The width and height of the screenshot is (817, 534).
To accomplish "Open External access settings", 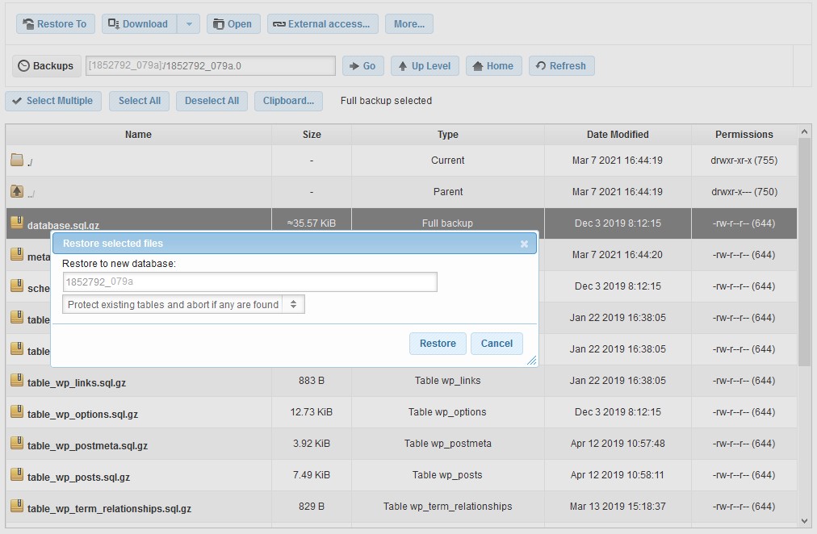I will click(x=322, y=24).
